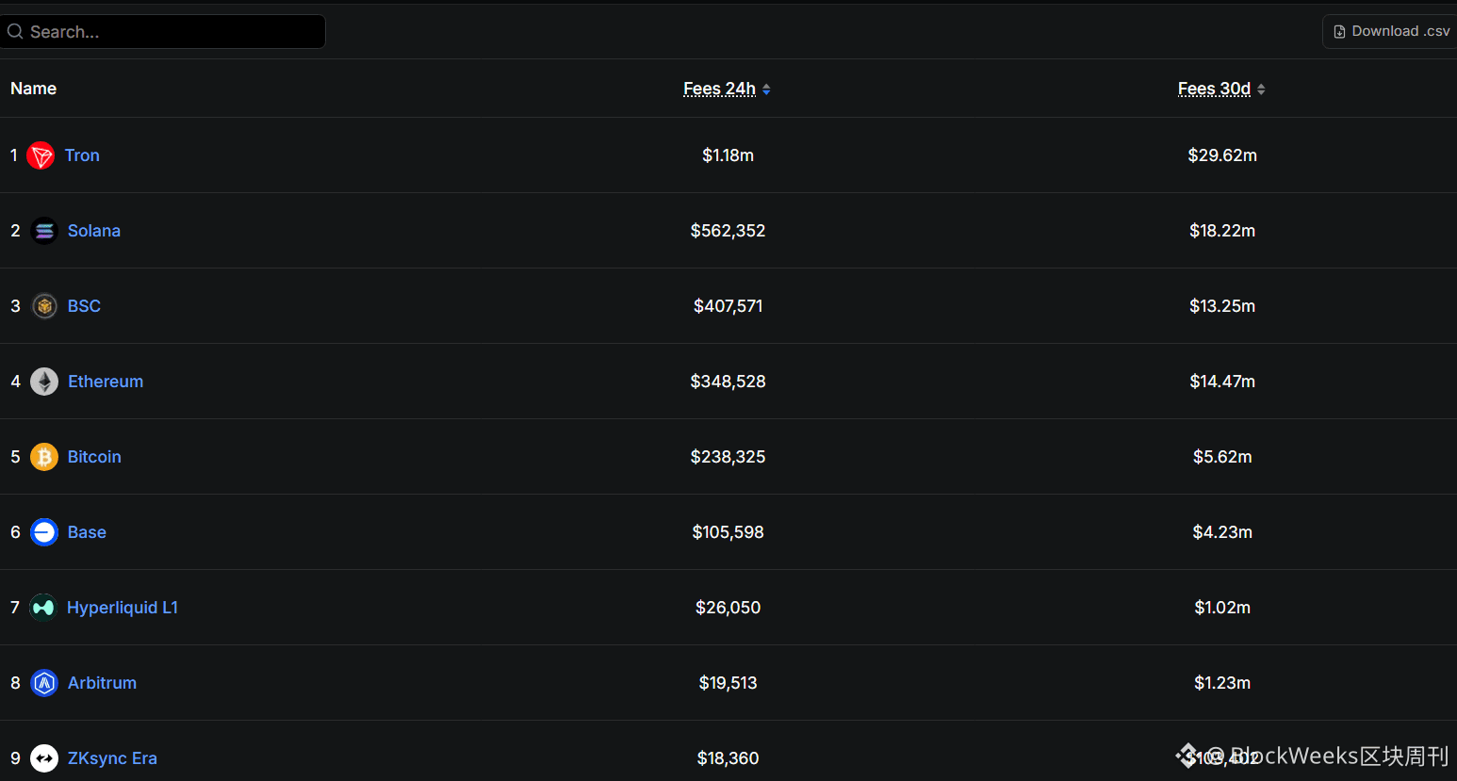Click the Hyperliquid L1 logo icon
Screen dimensions: 1457x781
coord(43,608)
